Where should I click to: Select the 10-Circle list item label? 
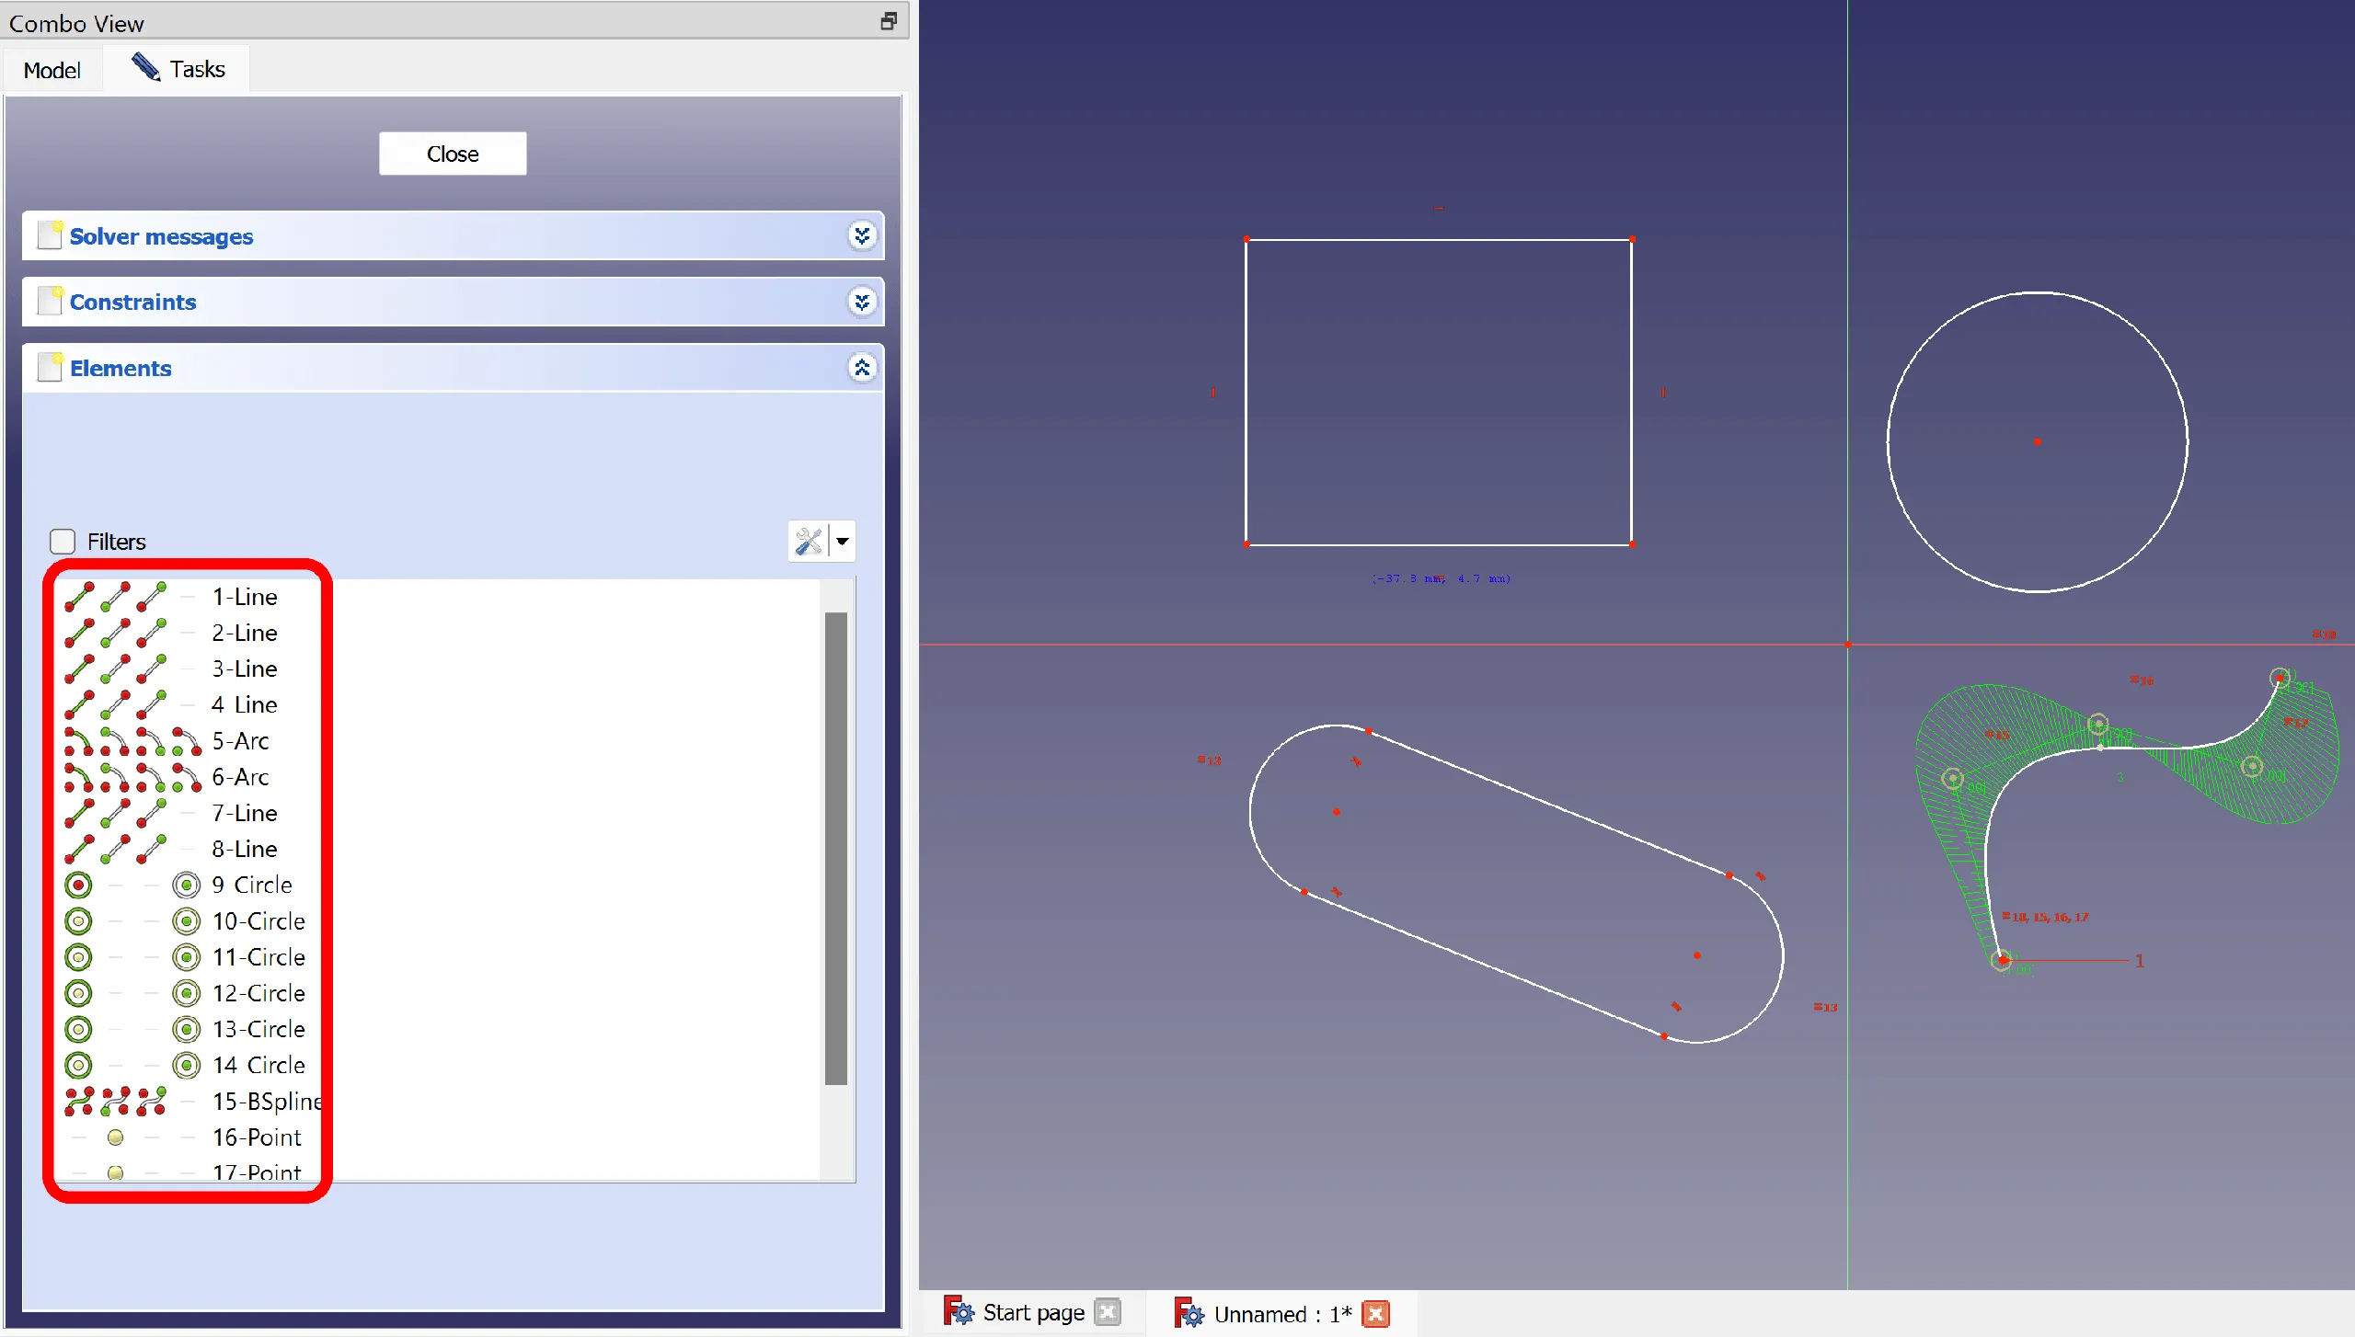click(258, 921)
